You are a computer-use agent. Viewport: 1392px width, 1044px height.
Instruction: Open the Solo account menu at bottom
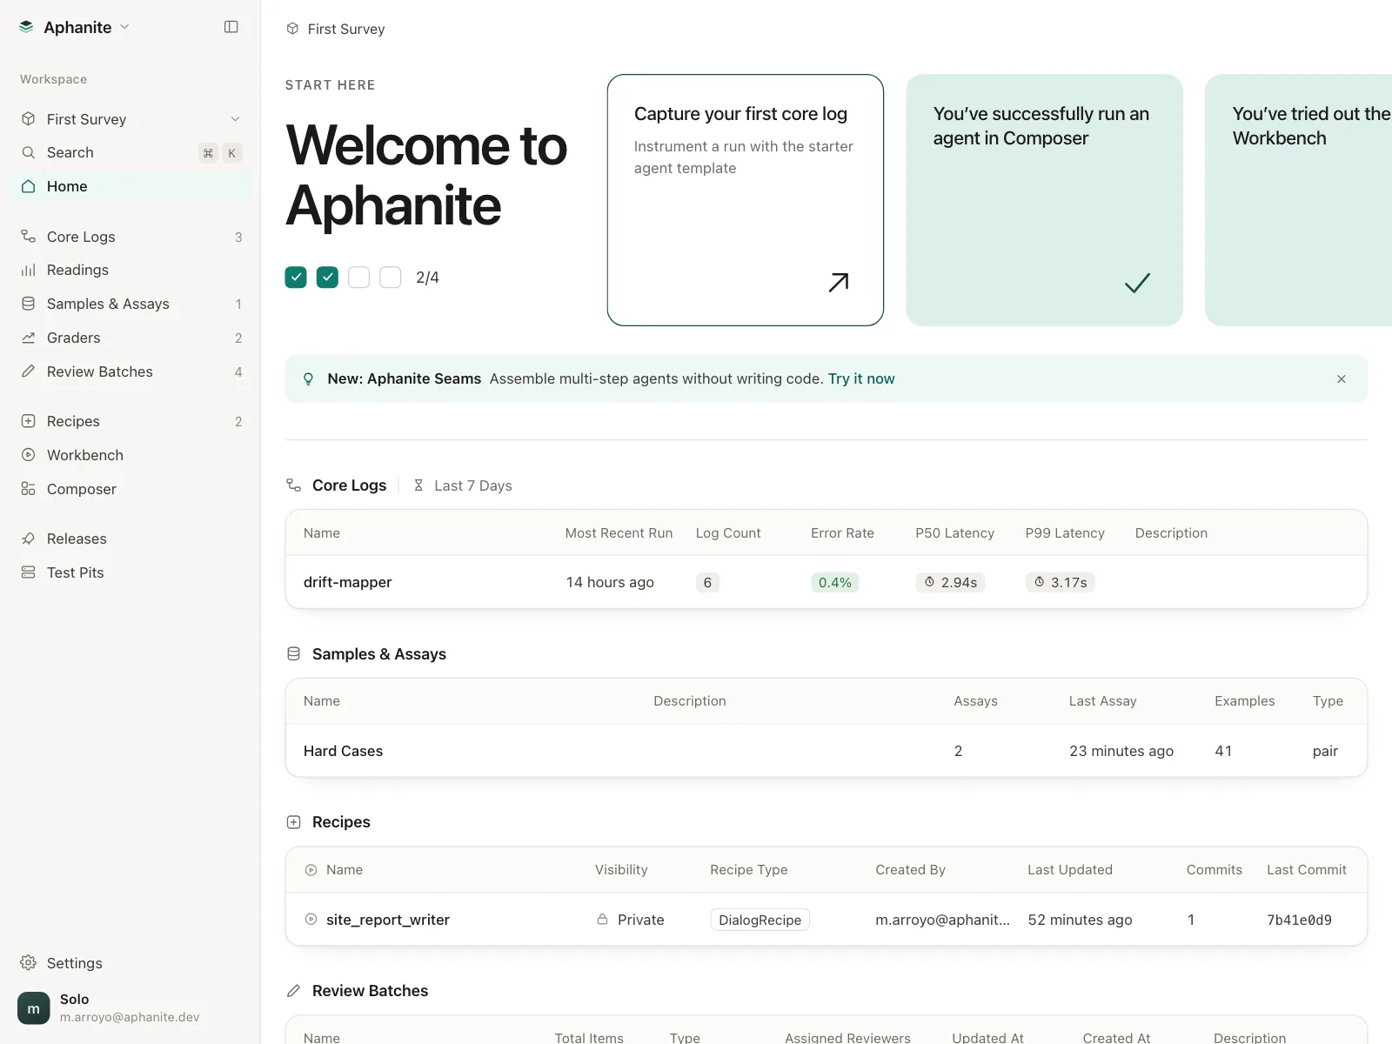click(130, 1008)
